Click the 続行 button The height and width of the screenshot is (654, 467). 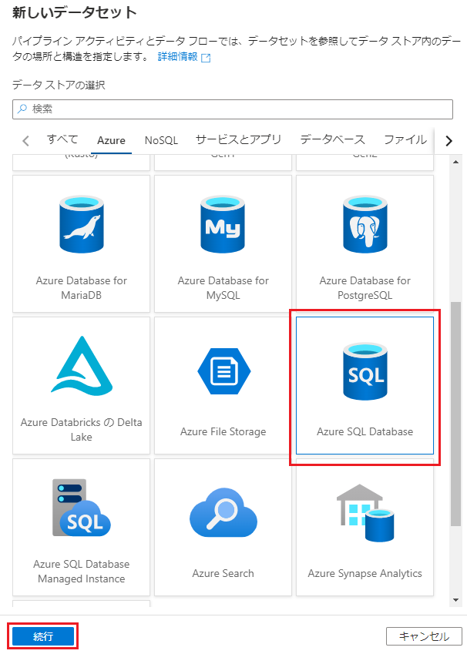coord(43,636)
